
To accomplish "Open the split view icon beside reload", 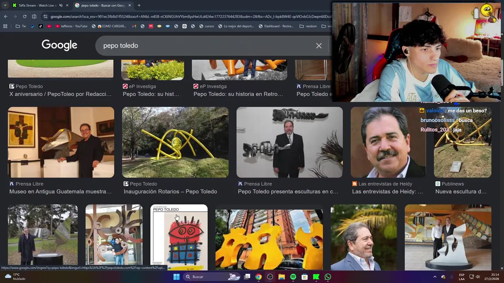I will point(34,17).
